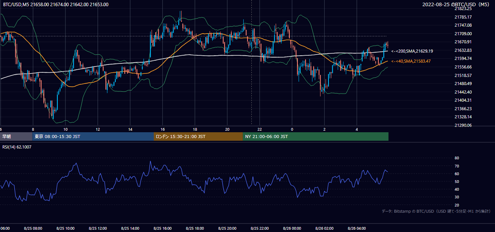Click the 21709.00 price axis label
Screen dimensions: 495x232
pos(463,34)
